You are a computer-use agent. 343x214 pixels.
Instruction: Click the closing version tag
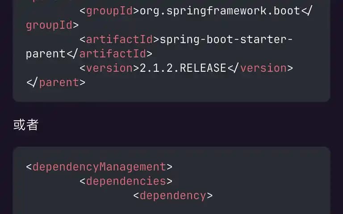(x=260, y=68)
